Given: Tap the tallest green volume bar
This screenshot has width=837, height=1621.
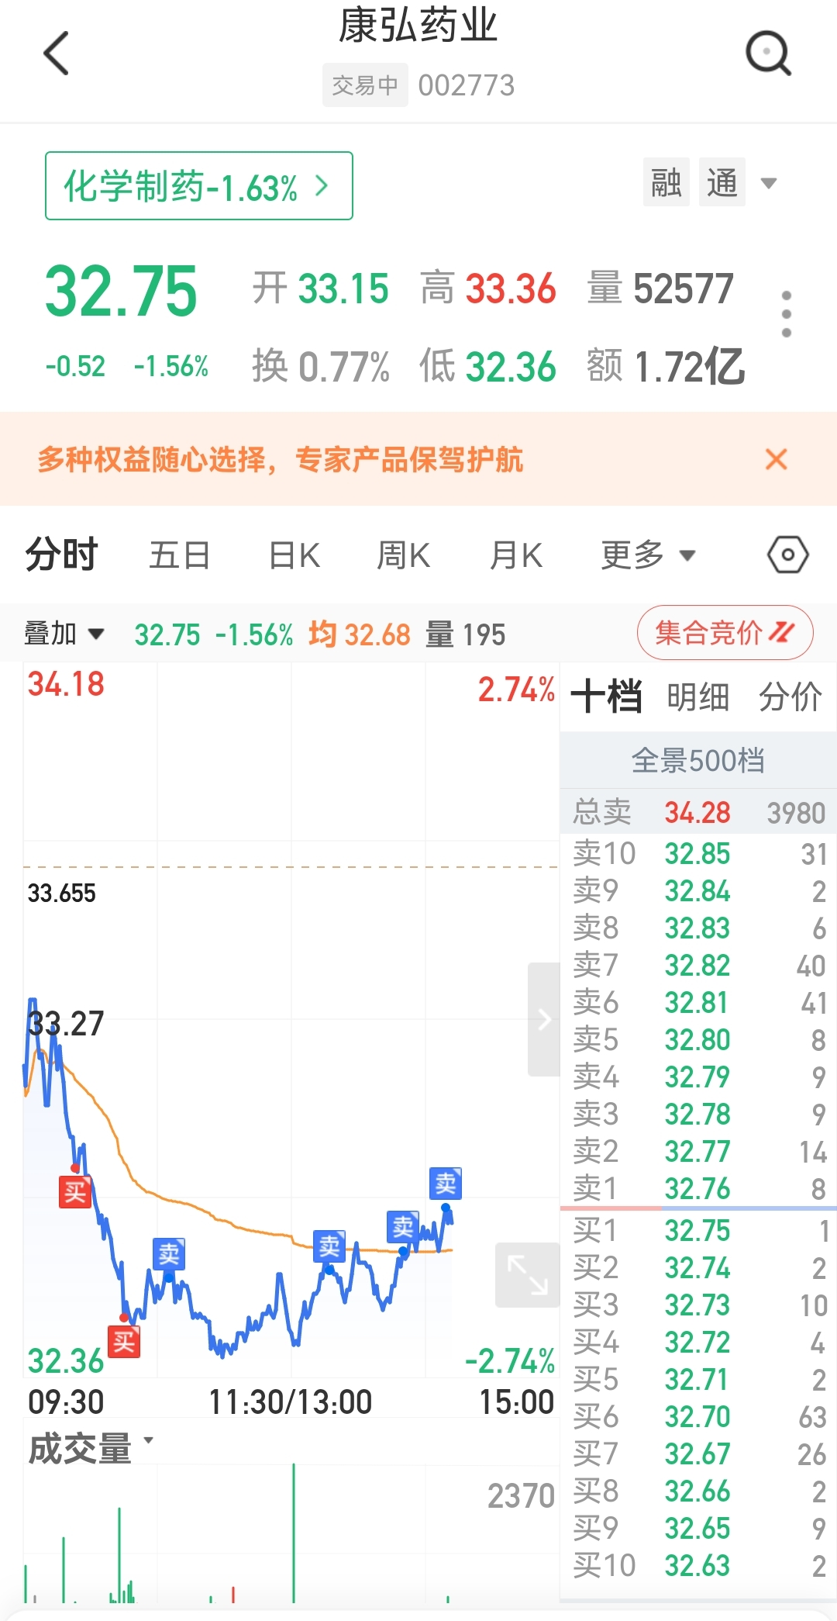Looking at the screenshot, I should (294, 1533).
